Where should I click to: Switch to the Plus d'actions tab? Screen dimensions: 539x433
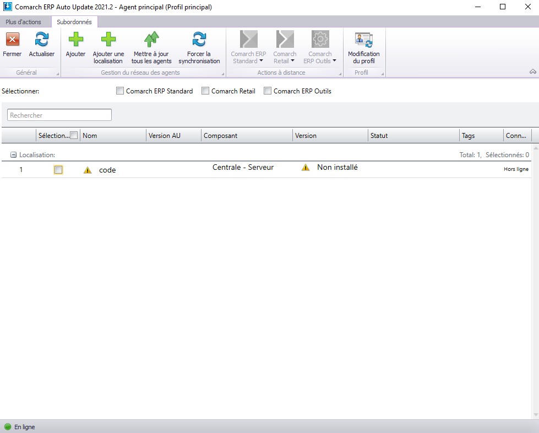point(23,22)
